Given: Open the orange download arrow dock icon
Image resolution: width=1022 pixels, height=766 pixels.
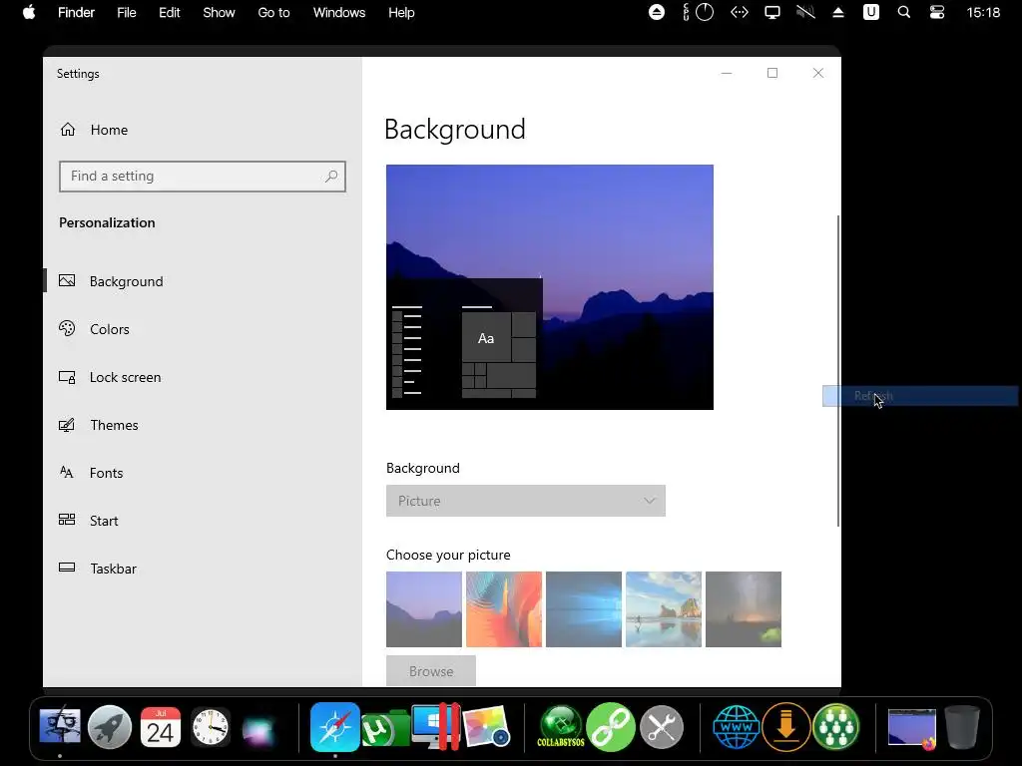Looking at the screenshot, I should (786, 727).
